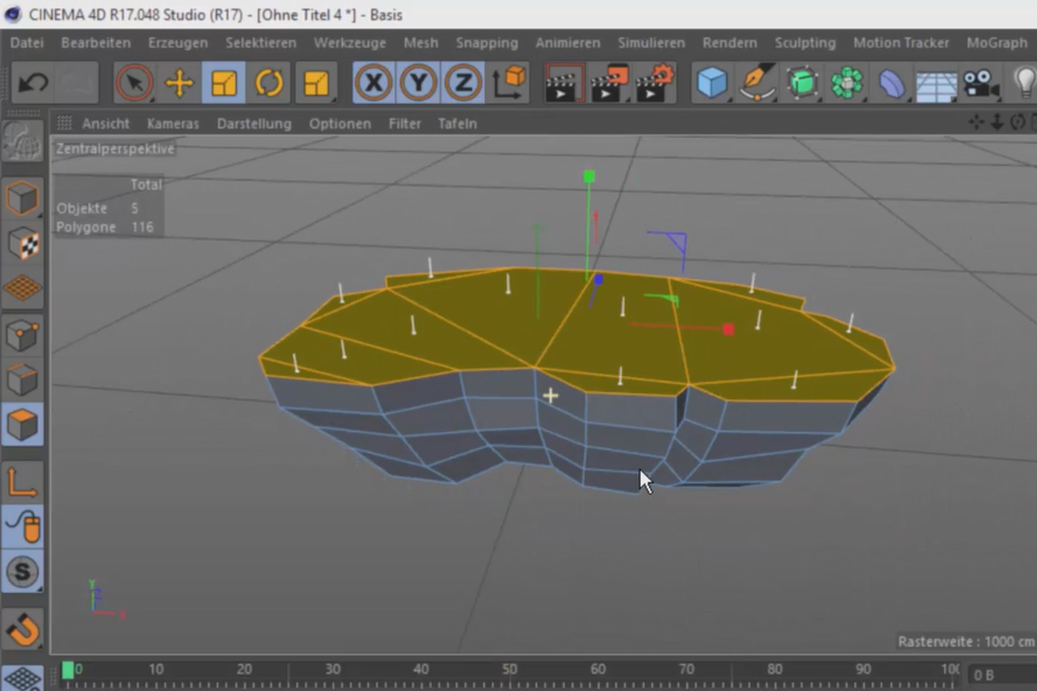This screenshot has width=1037, height=691.
Task: Switch to Polygons mode
Action: tap(23, 424)
